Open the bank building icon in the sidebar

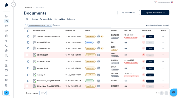(6, 65)
